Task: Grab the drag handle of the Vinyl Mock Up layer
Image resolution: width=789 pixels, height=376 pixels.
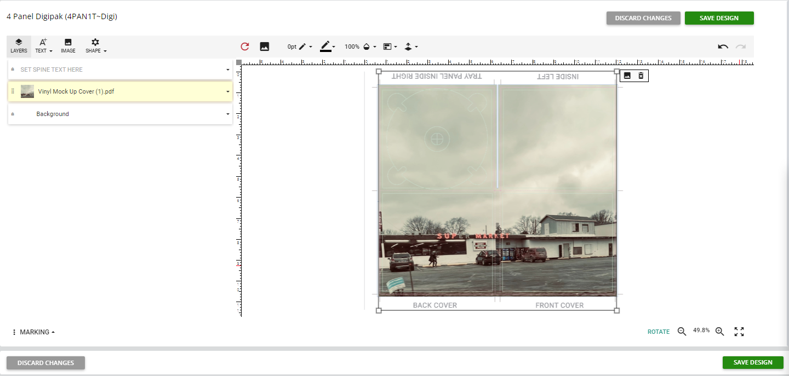Action: pyautogui.click(x=13, y=91)
